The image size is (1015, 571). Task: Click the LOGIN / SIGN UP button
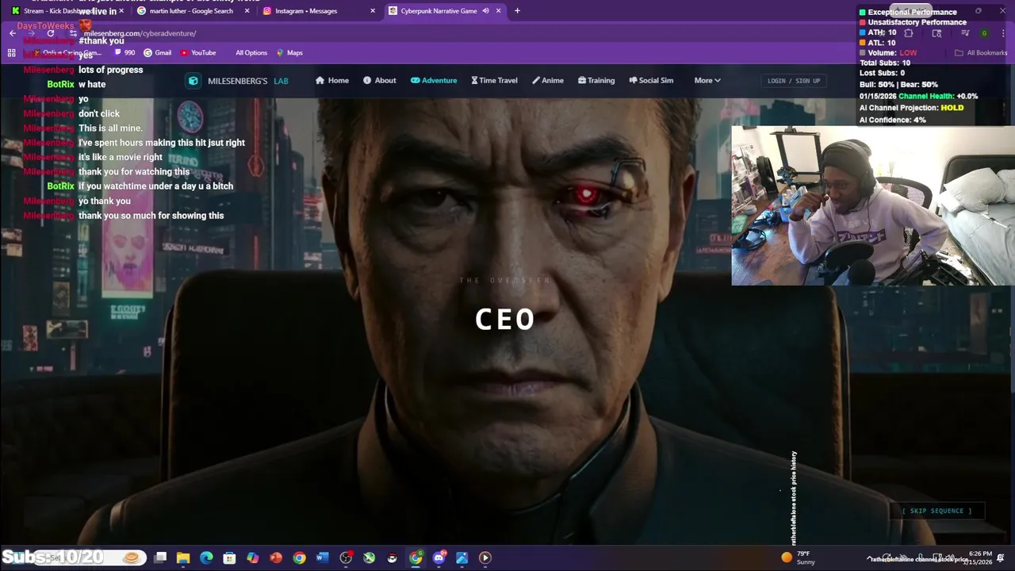794,80
